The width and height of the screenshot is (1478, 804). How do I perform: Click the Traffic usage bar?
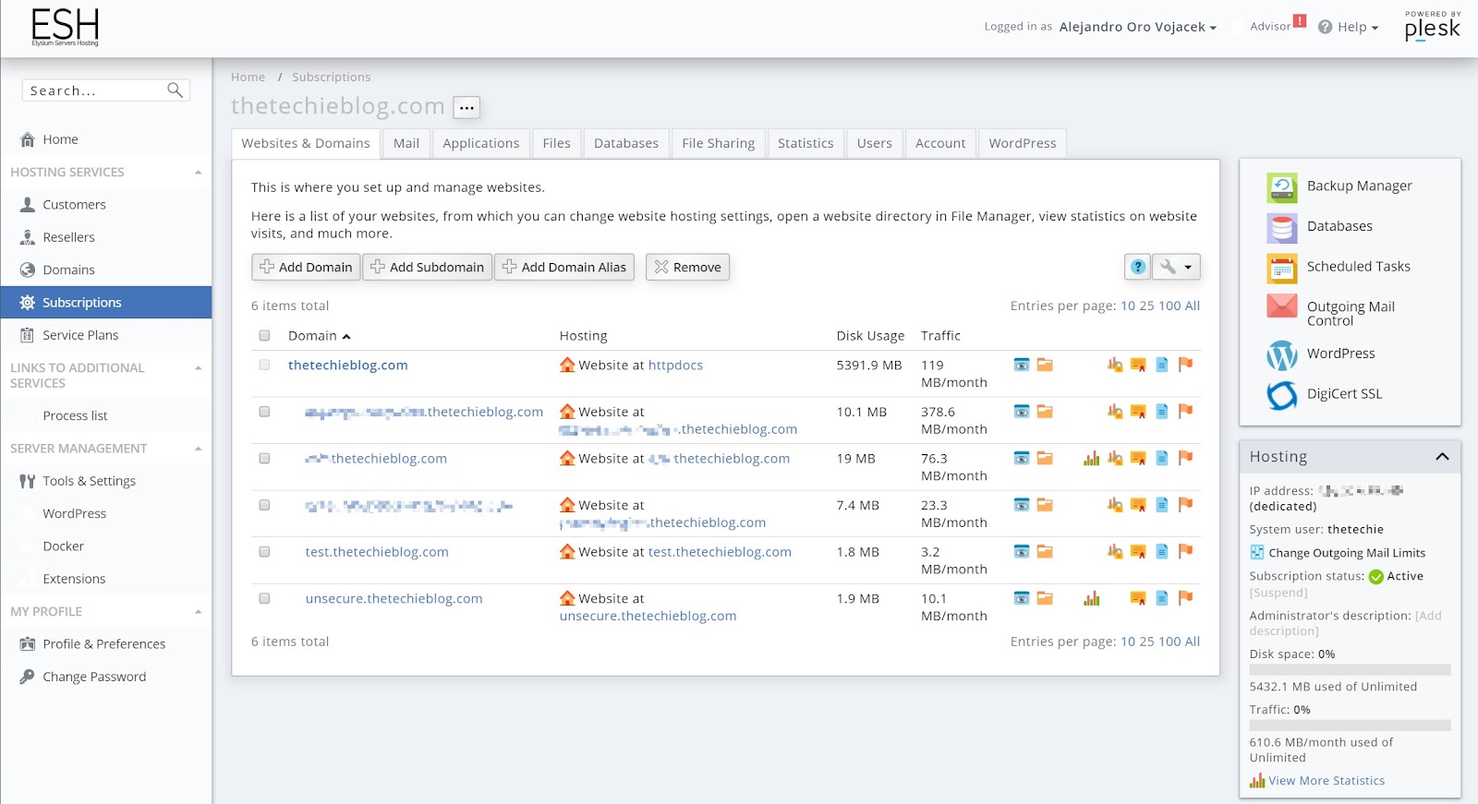1350,726
